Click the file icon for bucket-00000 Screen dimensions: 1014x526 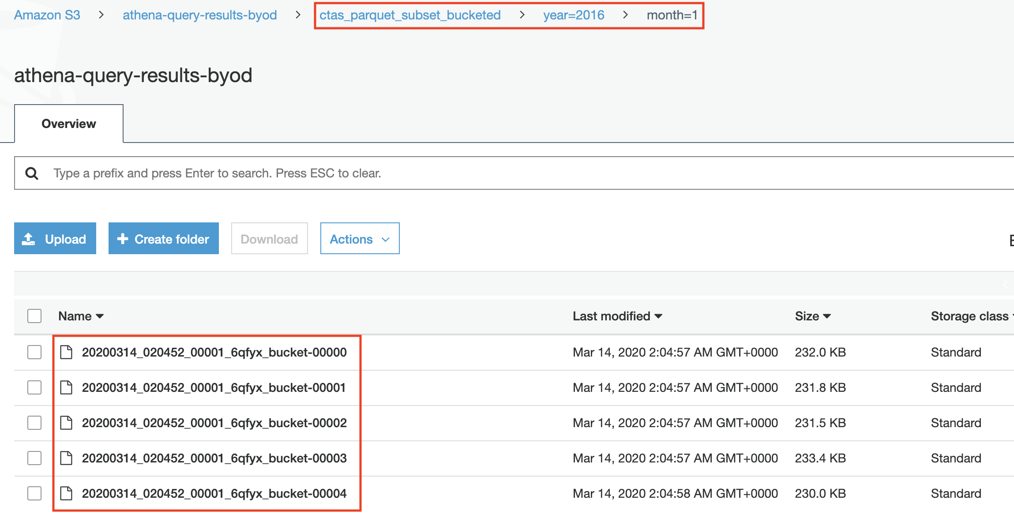click(66, 352)
